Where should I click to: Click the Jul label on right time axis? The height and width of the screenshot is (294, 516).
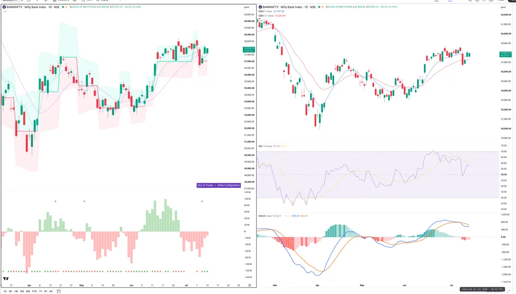click(451, 285)
